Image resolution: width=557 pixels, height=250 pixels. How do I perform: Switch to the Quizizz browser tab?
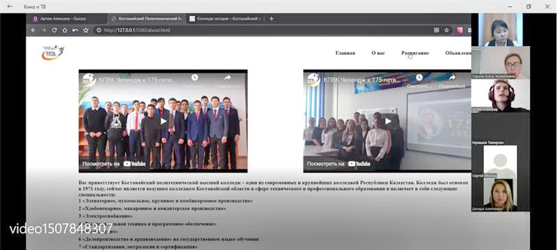coord(67,19)
